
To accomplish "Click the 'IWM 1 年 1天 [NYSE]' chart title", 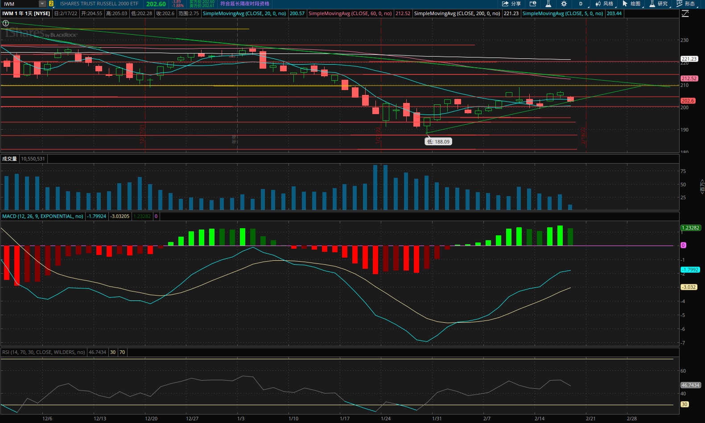I will 26,13.
